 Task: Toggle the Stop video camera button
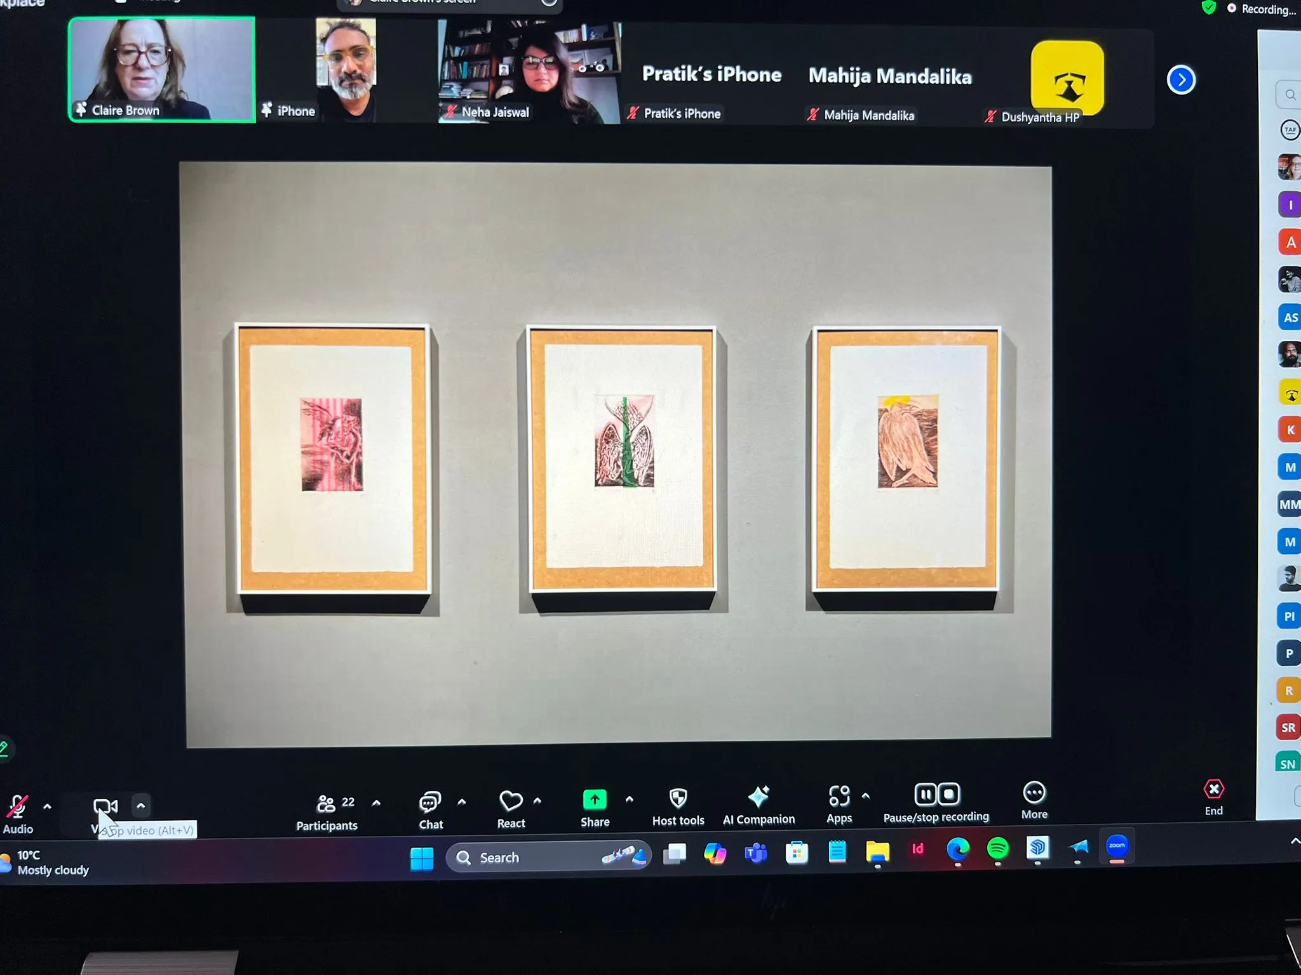pyautogui.click(x=105, y=807)
